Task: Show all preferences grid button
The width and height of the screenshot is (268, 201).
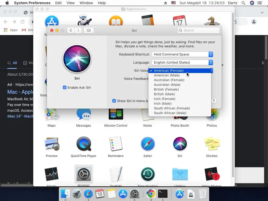Action: pos(88,30)
